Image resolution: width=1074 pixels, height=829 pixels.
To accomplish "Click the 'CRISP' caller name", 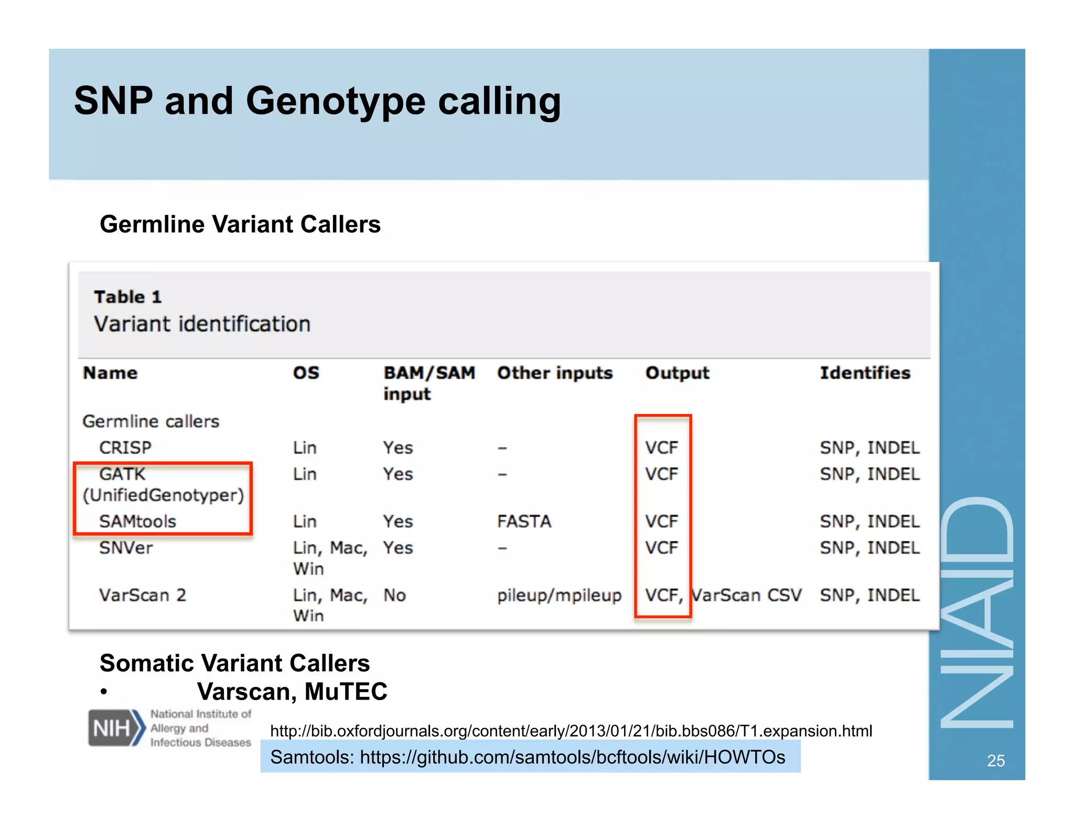I will [x=125, y=448].
